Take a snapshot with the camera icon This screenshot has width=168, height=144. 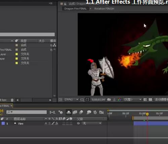(x=109, y=99)
